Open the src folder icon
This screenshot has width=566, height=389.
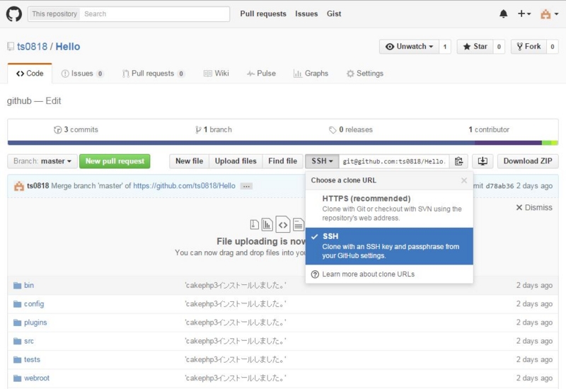click(17, 341)
